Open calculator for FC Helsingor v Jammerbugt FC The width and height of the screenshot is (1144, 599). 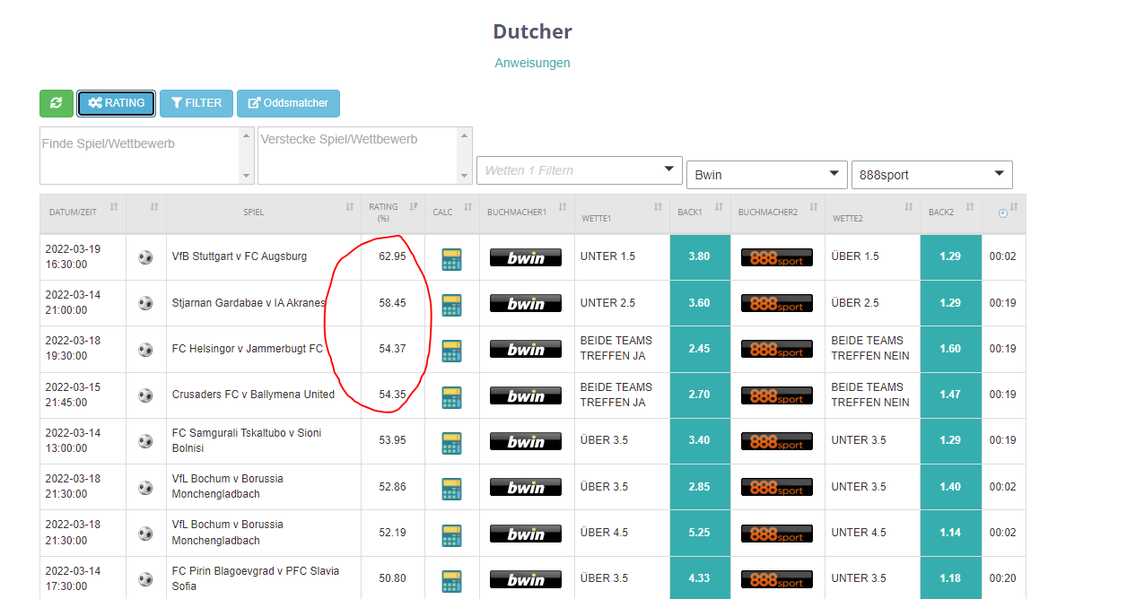point(451,351)
